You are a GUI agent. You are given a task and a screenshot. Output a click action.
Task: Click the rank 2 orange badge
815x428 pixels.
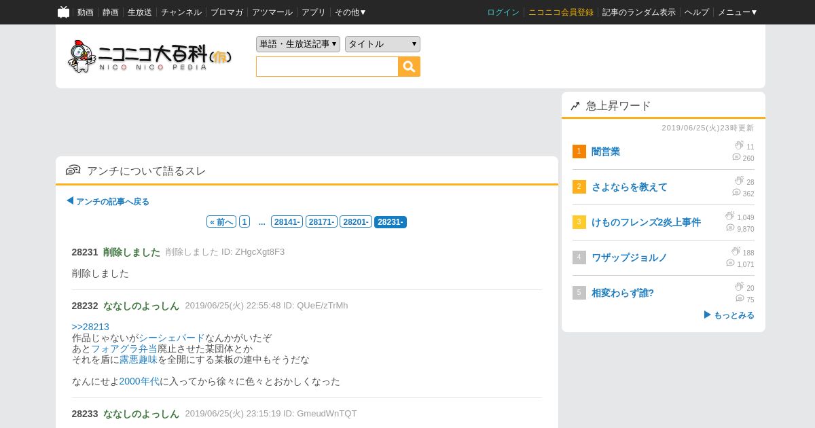[579, 187]
